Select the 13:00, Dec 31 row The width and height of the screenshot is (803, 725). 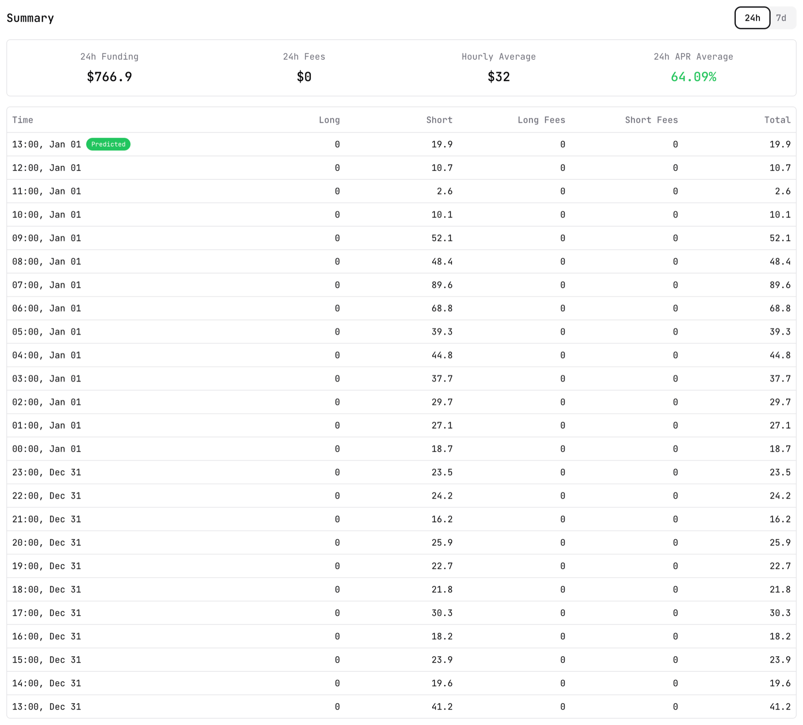(x=401, y=707)
